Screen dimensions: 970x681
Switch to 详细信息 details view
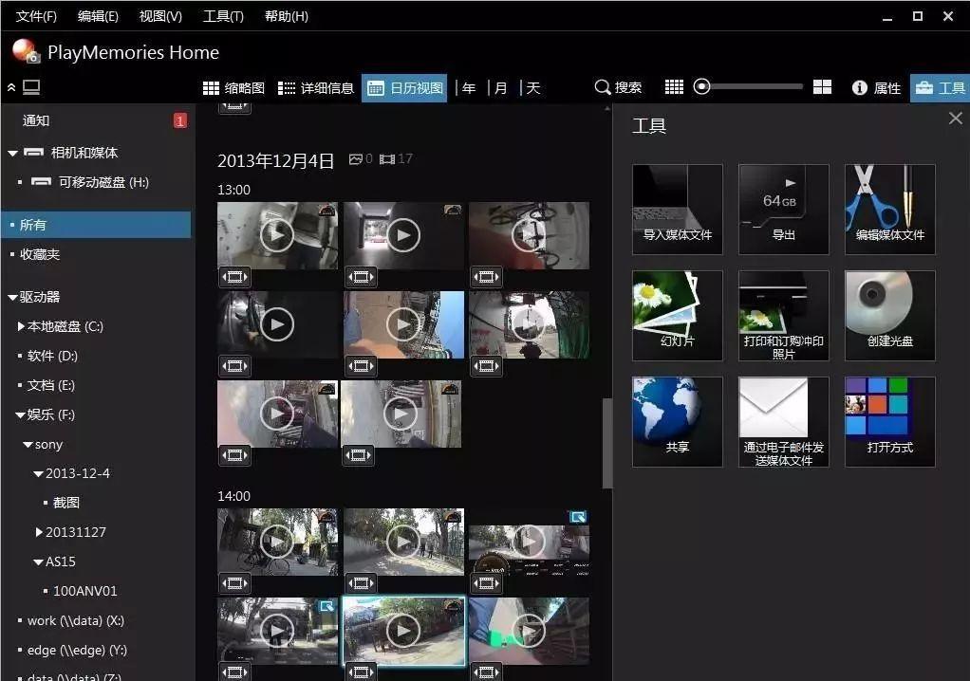click(315, 88)
